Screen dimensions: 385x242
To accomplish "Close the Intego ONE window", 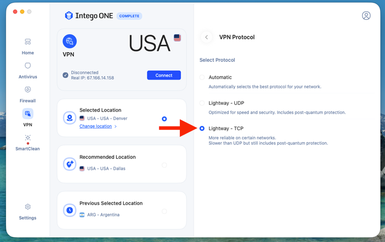I will pyautogui.click(x=15, y=11).
